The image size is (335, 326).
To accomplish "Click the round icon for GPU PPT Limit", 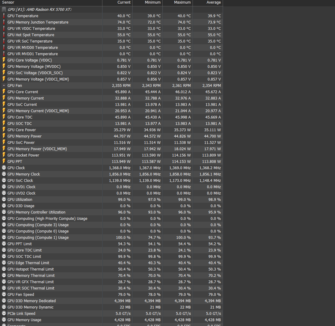I will click(x=4, y=244).
